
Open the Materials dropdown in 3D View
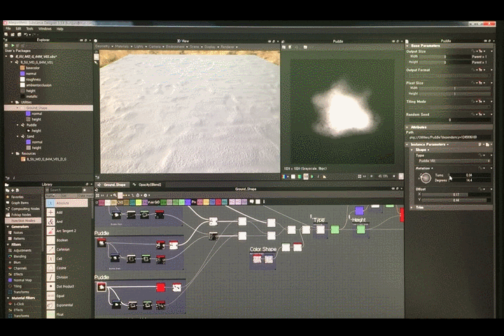(123, 47)
